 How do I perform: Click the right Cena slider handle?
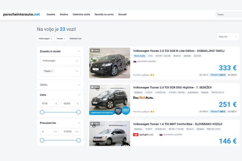click(x=78, y=112)
